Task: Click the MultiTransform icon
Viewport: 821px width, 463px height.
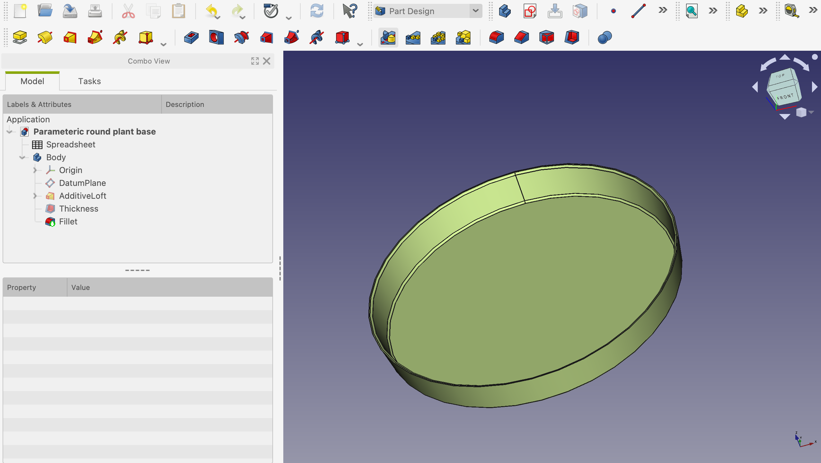Action: coord(463,38)
